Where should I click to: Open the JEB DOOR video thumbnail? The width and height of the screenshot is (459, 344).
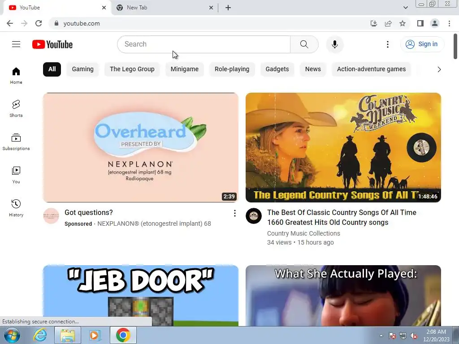click(x=140, y=296)
